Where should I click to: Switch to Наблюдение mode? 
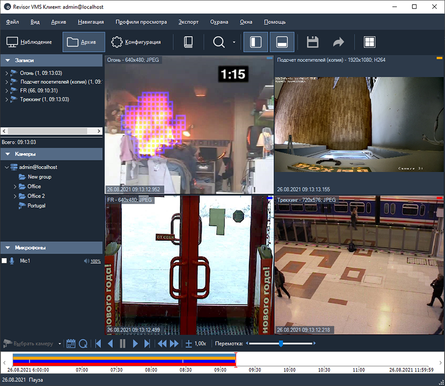pos(29,42)
